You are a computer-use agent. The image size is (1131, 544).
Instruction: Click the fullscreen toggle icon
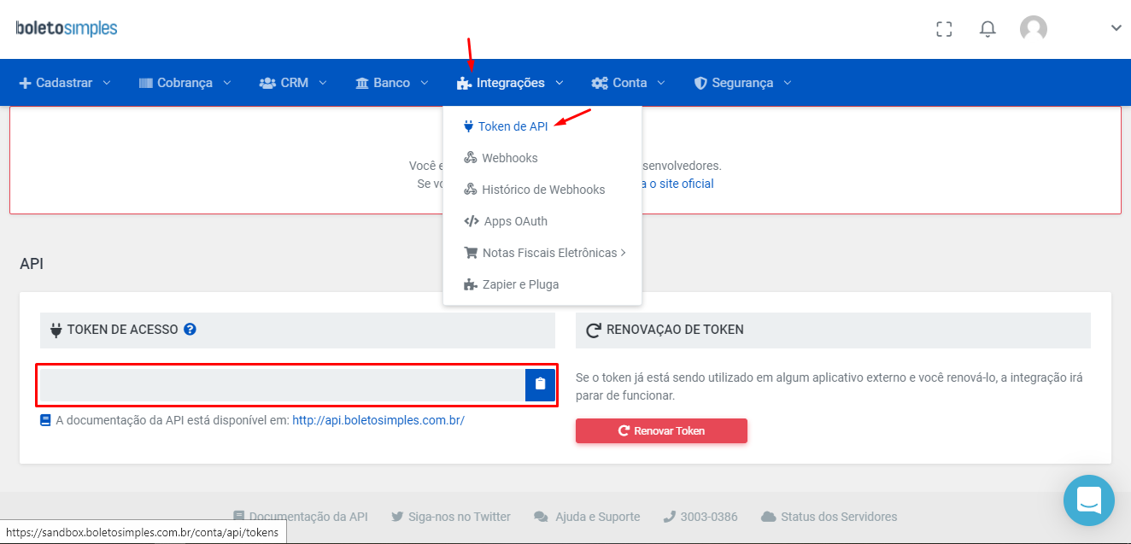point(944,29)
